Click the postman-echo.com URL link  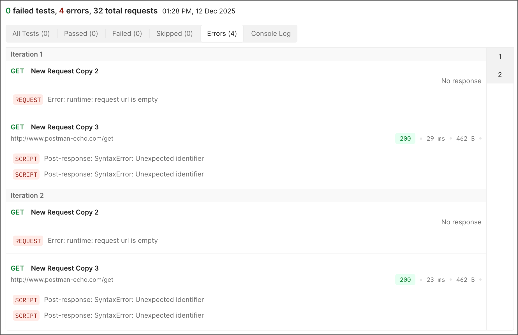tap(62, 138)
